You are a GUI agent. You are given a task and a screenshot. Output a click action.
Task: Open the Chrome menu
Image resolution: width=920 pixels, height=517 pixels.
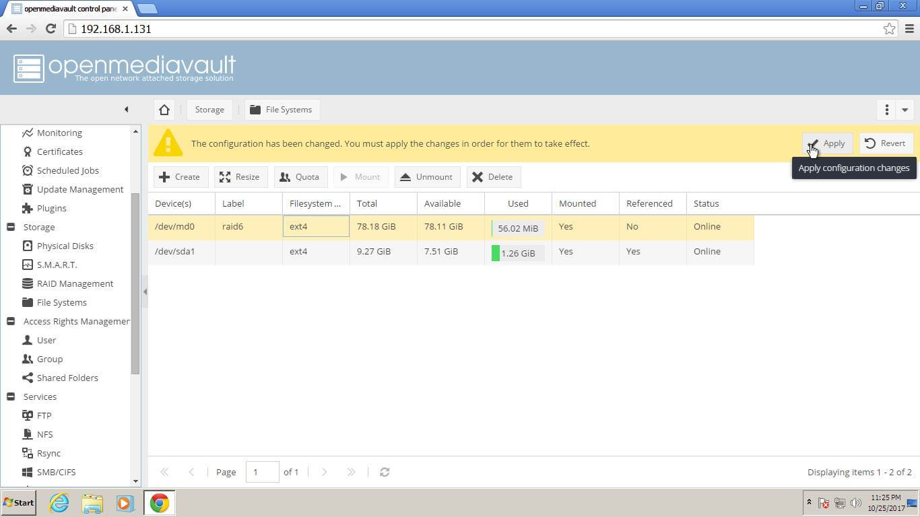(909, 29)
